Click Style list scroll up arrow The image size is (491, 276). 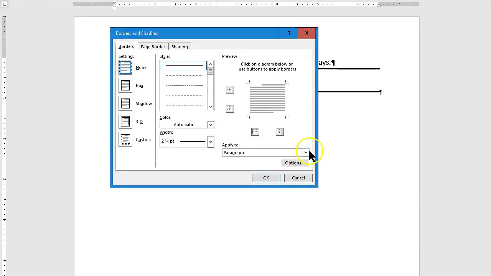pyautogui.click(x=210, y=64)
